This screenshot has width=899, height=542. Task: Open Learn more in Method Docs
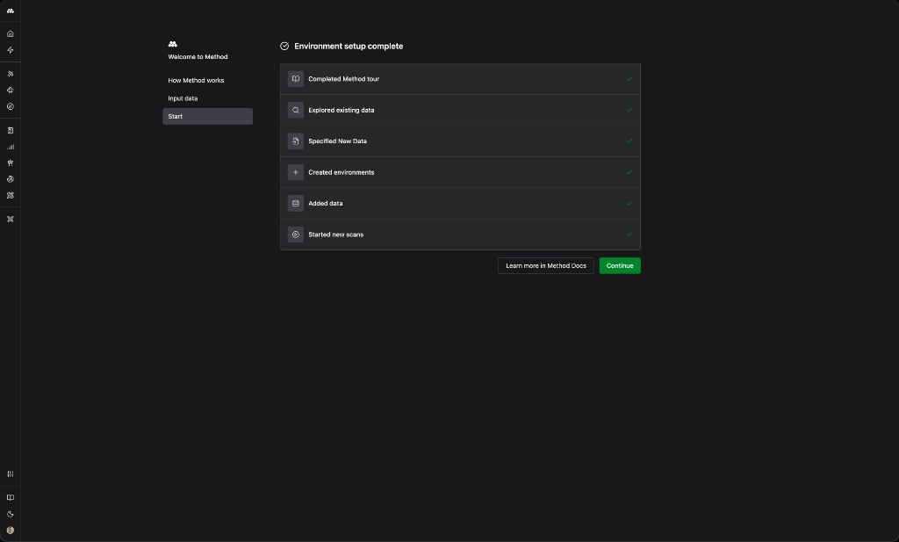coord(546,265)
